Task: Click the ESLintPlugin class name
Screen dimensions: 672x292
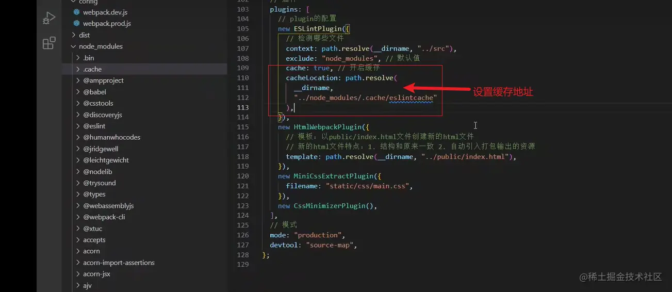Action: click(318, 29)
